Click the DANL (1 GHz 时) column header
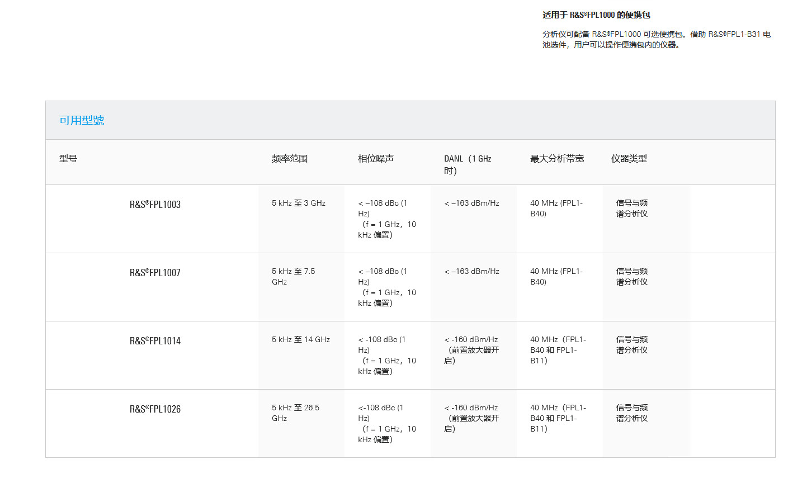The height and width of the screenshot is (483, 807). [x=468, y=164]
